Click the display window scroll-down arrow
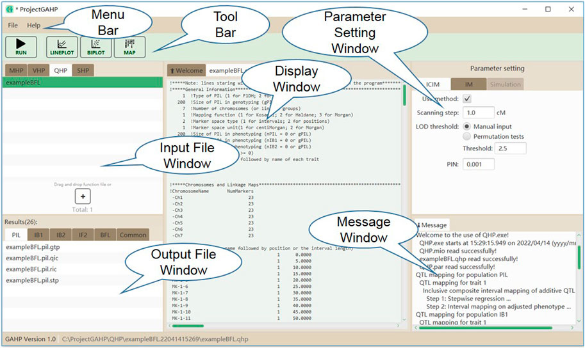The height and width of the screenshot is (348, 585). point(404,320)
